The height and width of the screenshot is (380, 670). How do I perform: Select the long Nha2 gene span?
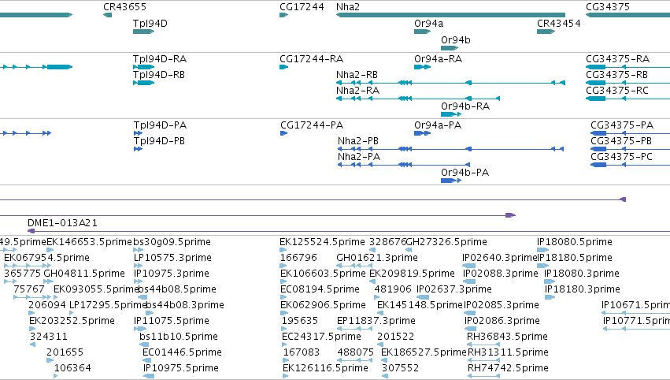tap(451, 15)
